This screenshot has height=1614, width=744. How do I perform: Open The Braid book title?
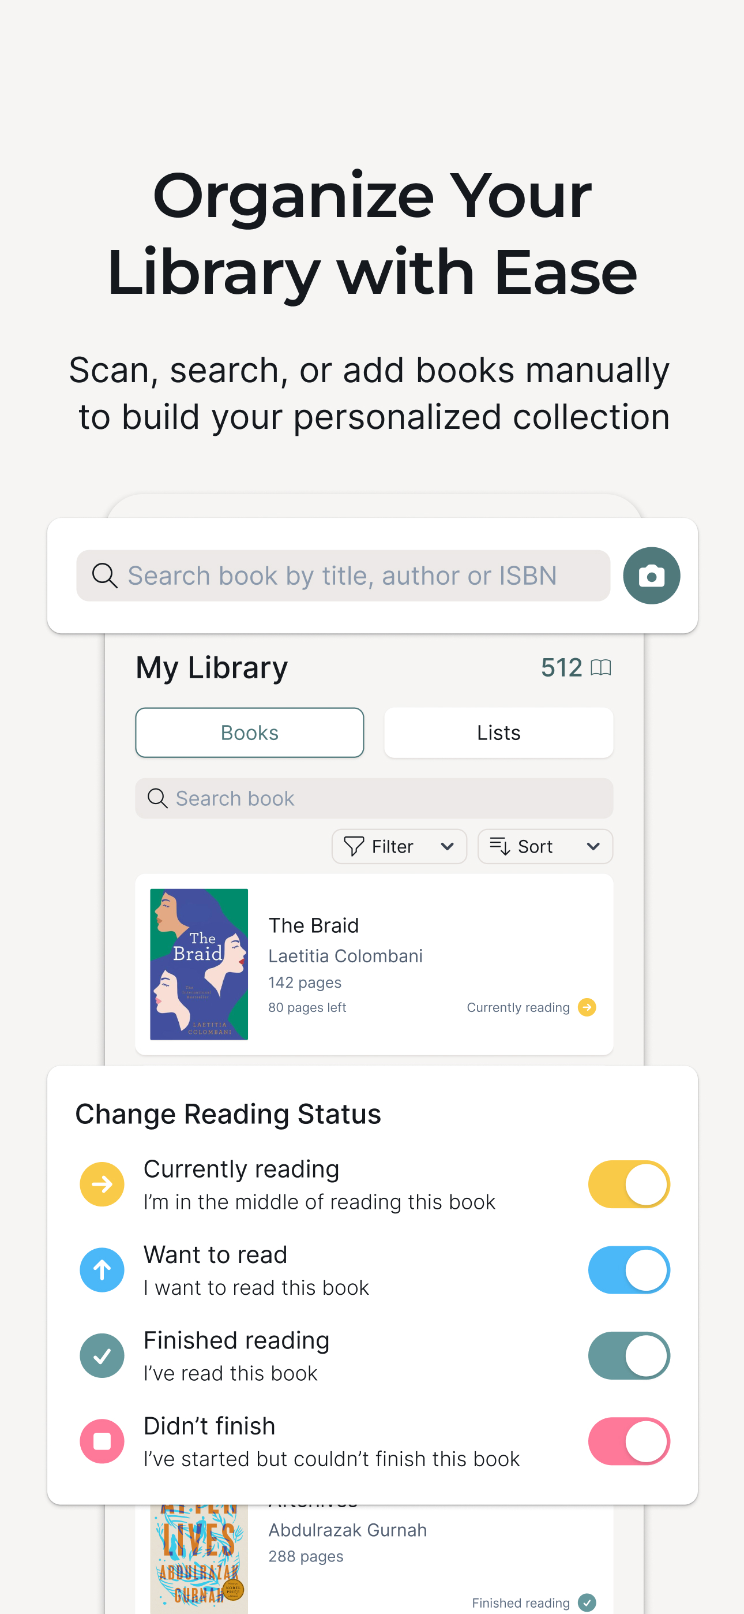point(314,925)
